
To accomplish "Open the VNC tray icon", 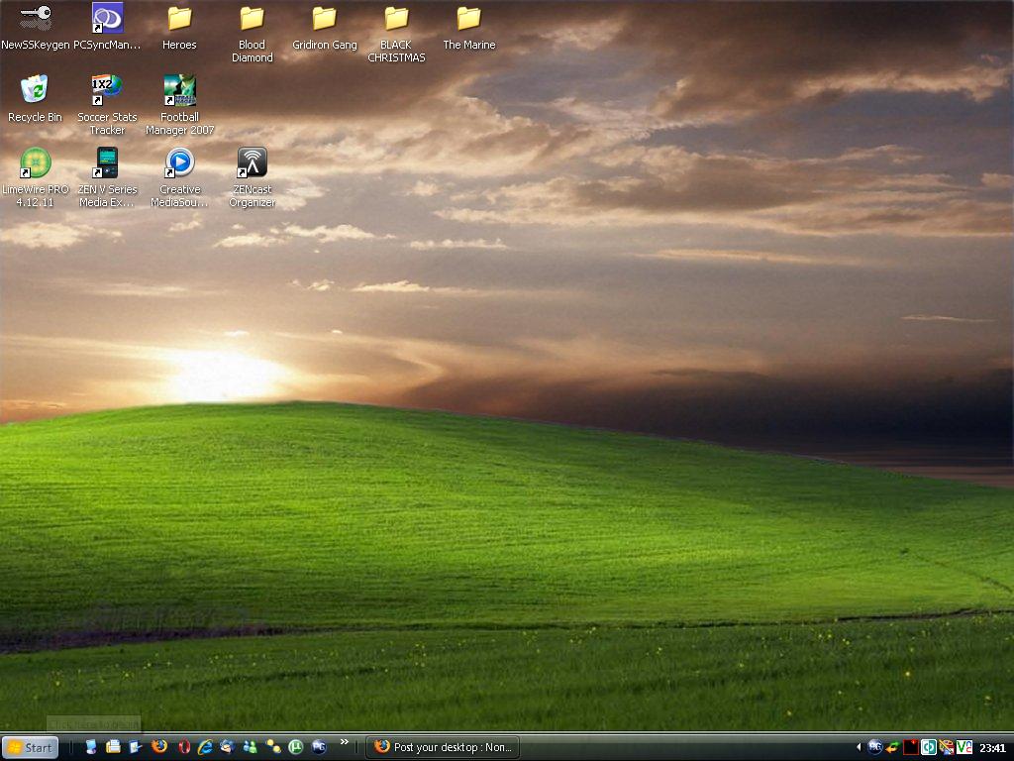I will tap(964, 747).
